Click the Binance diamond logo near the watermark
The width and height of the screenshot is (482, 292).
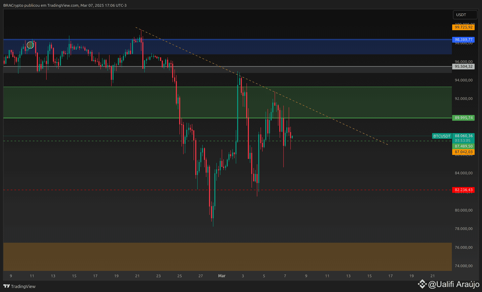(423, 284)
